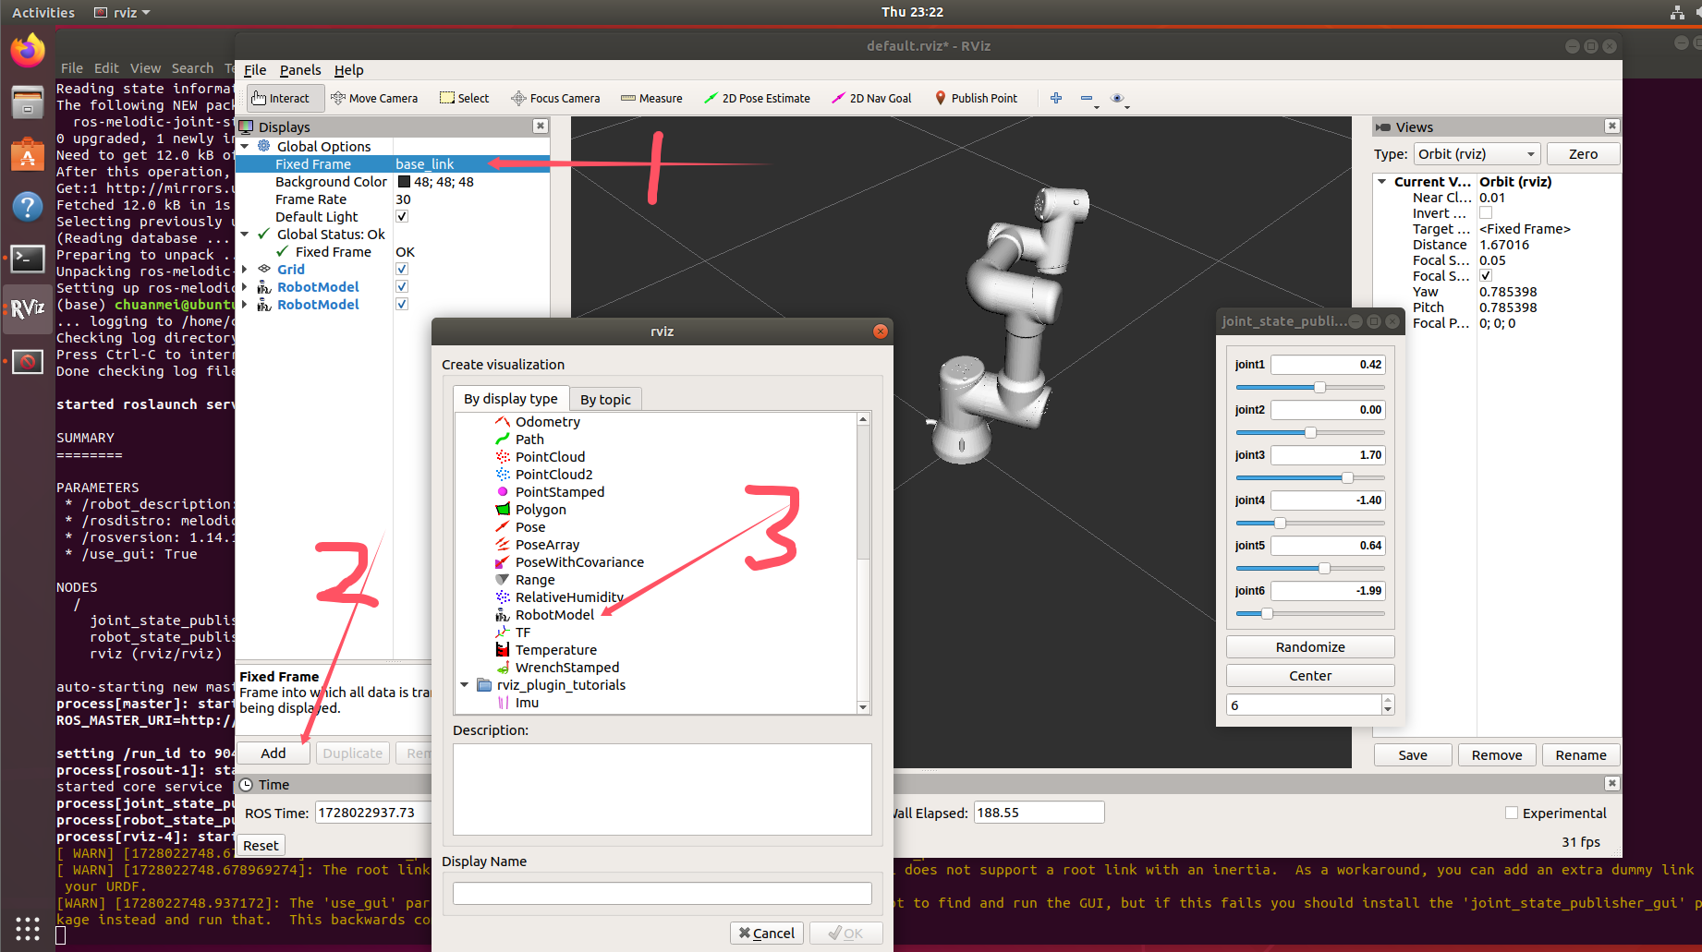Select the Focus Camera tool

click(x=555, y=98)
